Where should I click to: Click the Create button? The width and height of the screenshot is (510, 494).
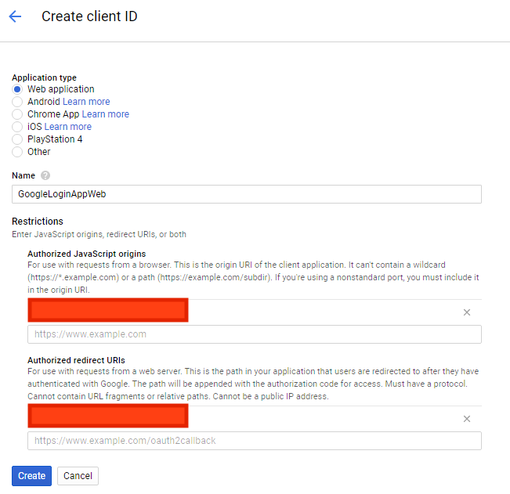click(x=31, y=476)
